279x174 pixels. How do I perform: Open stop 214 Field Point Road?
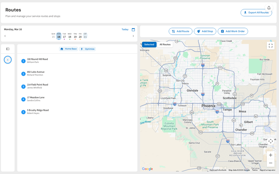point(38,85)
